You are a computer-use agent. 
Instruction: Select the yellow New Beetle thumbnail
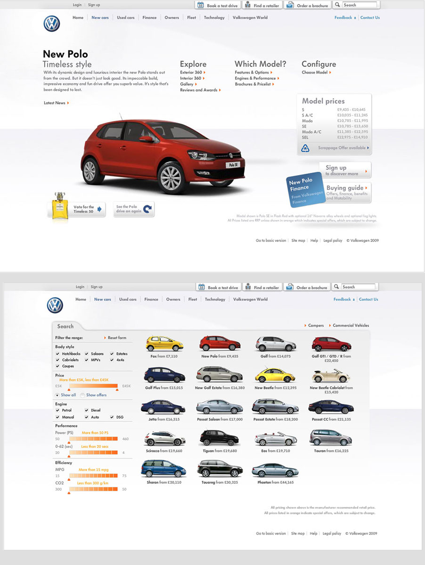point(275,375)
